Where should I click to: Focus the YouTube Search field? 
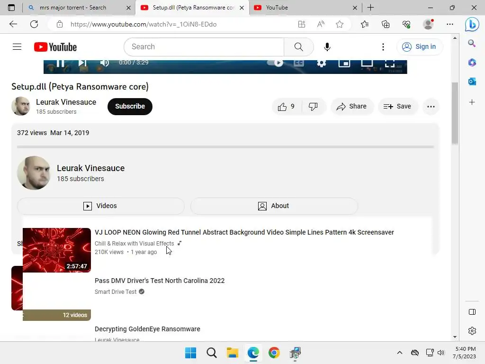204,47
